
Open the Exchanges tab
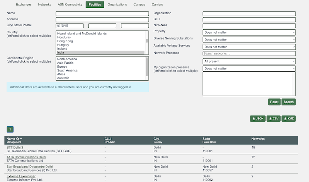click(24, 5)
